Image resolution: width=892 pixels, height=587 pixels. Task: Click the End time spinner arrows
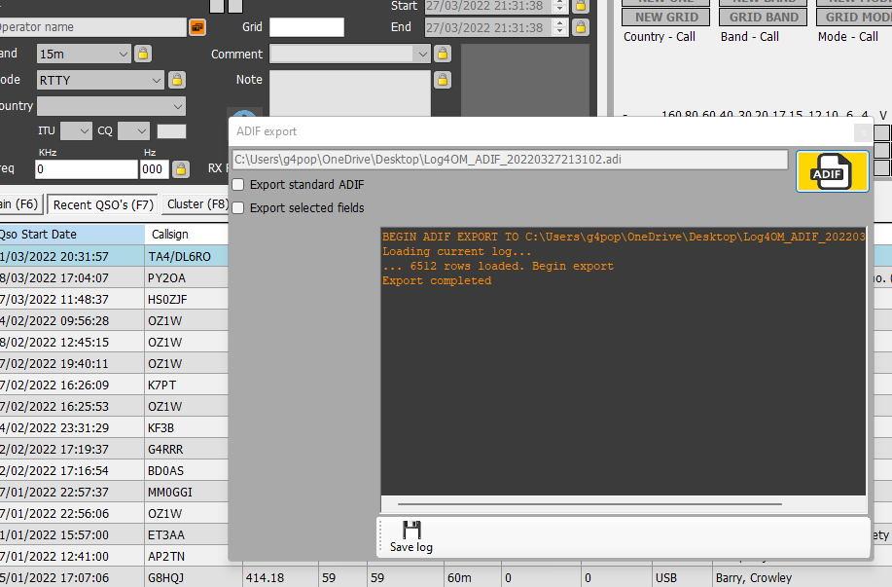559,27
